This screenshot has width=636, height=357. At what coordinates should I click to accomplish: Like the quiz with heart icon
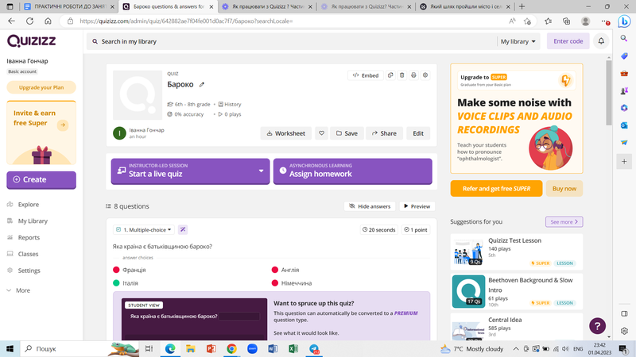coord(321,133)
